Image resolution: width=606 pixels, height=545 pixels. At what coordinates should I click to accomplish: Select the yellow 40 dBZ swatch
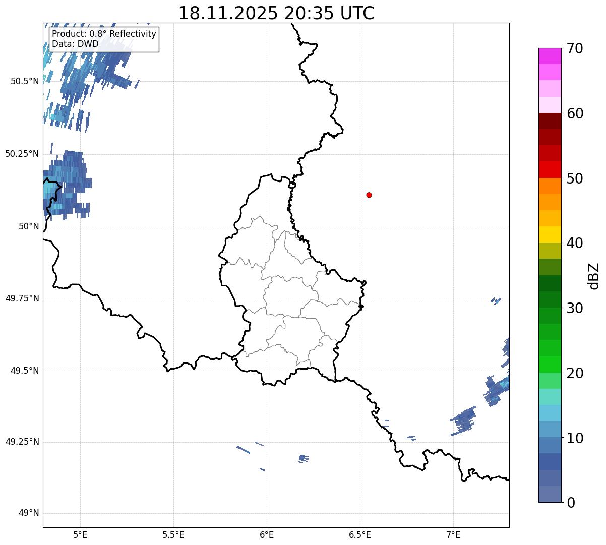[550, 234]
